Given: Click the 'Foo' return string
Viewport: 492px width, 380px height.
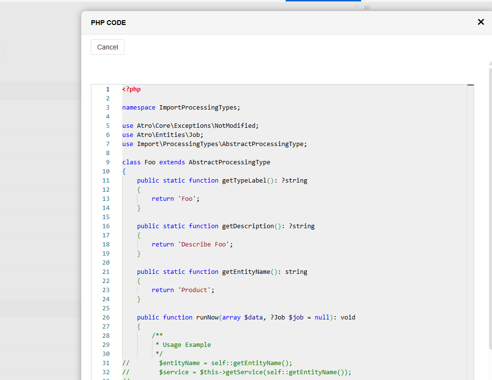Looking at the screenshot, I should (x=187, y=199).
